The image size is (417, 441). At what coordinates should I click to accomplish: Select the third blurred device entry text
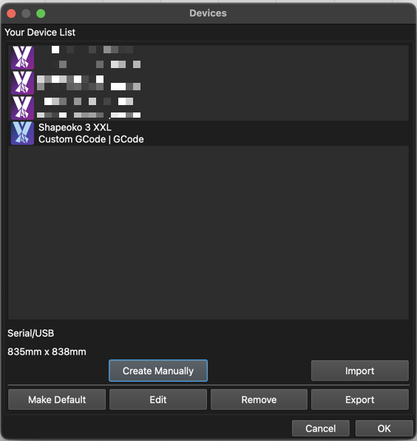(x=89, y=108)
